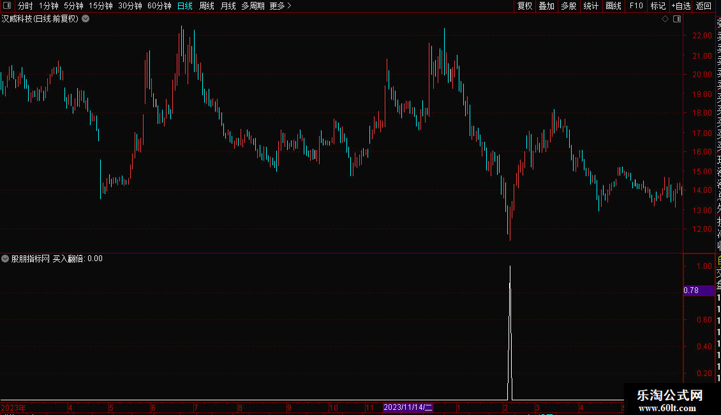Select the 周线 weekly tab
Screen dimensions: 721x415
[207, 6]
